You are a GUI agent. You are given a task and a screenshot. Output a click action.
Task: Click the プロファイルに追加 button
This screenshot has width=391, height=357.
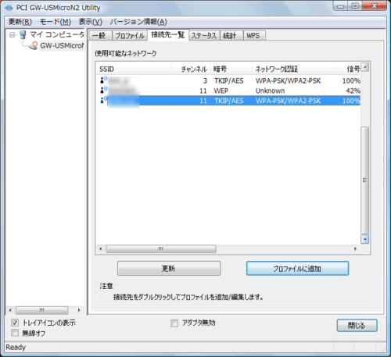pos(297,269)
